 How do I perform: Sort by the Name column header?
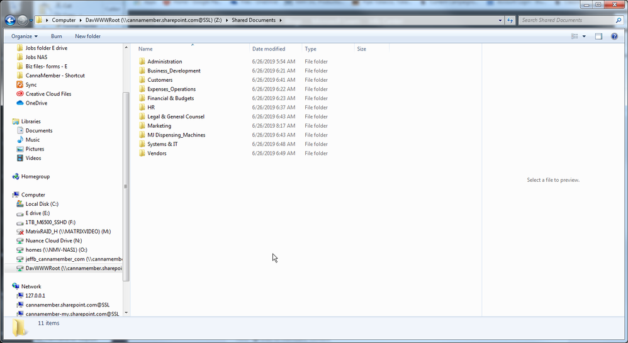[145, 49]
